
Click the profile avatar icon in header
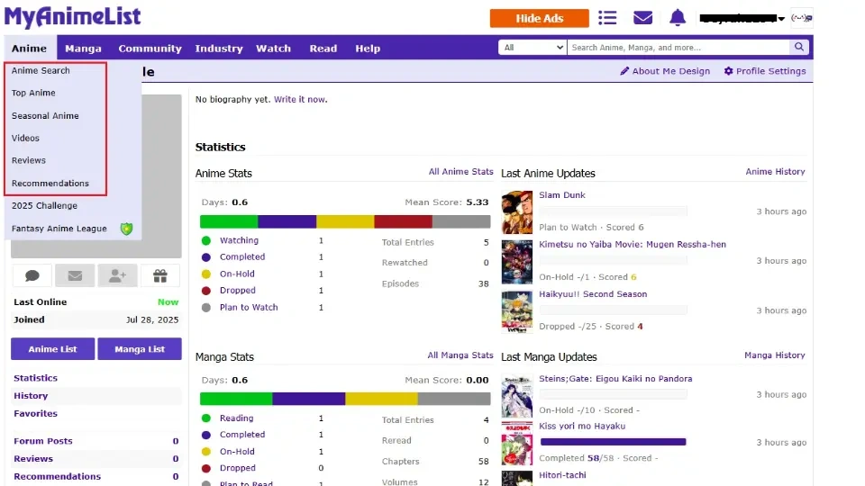click(802, 18)
